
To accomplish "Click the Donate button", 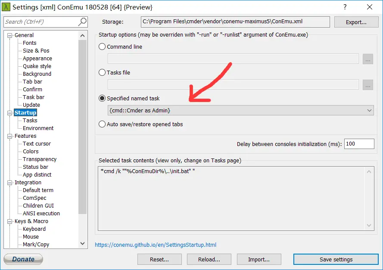I will [23, 259].
